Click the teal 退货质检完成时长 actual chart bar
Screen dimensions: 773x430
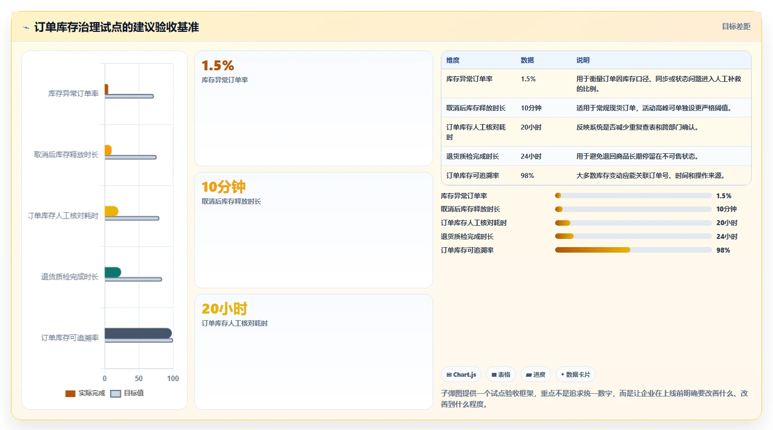click(x=113, y=272)
